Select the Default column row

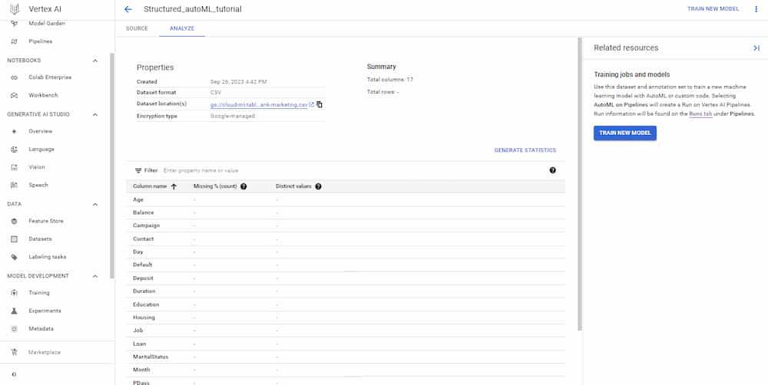click(346, 265)
